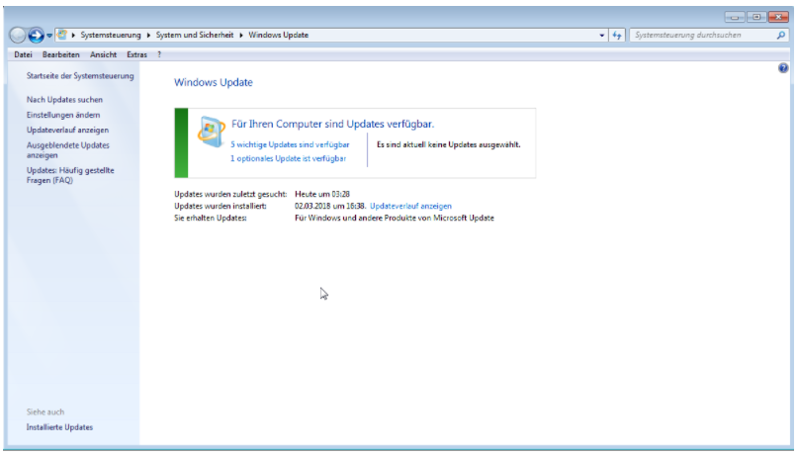Screen dimensions: 798x455
Task: Click Updateverlauf anzeigen link beside install date
Action: click(410, 206)
